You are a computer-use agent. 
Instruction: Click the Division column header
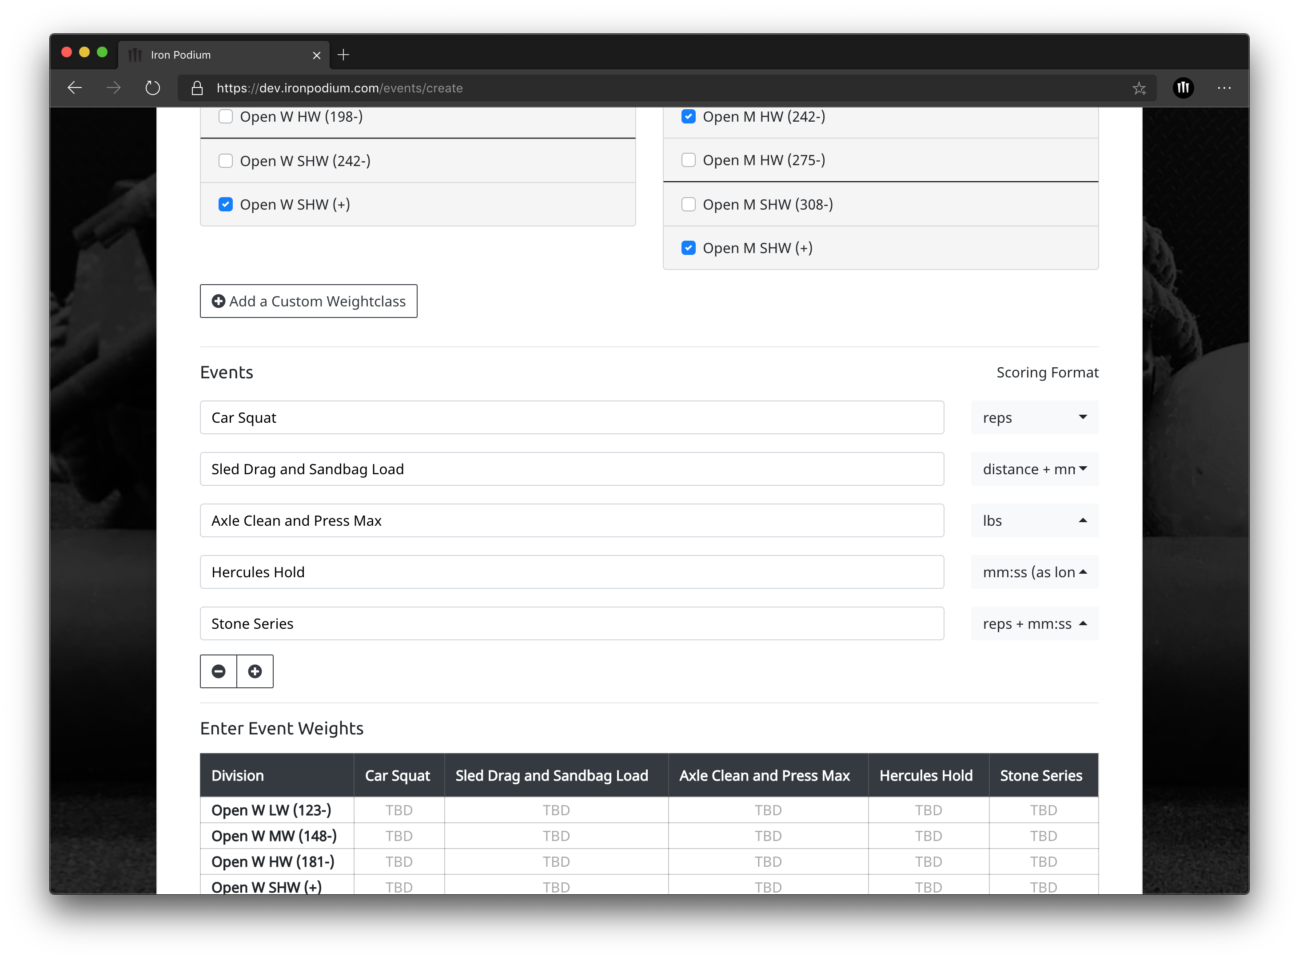(277, 775)
